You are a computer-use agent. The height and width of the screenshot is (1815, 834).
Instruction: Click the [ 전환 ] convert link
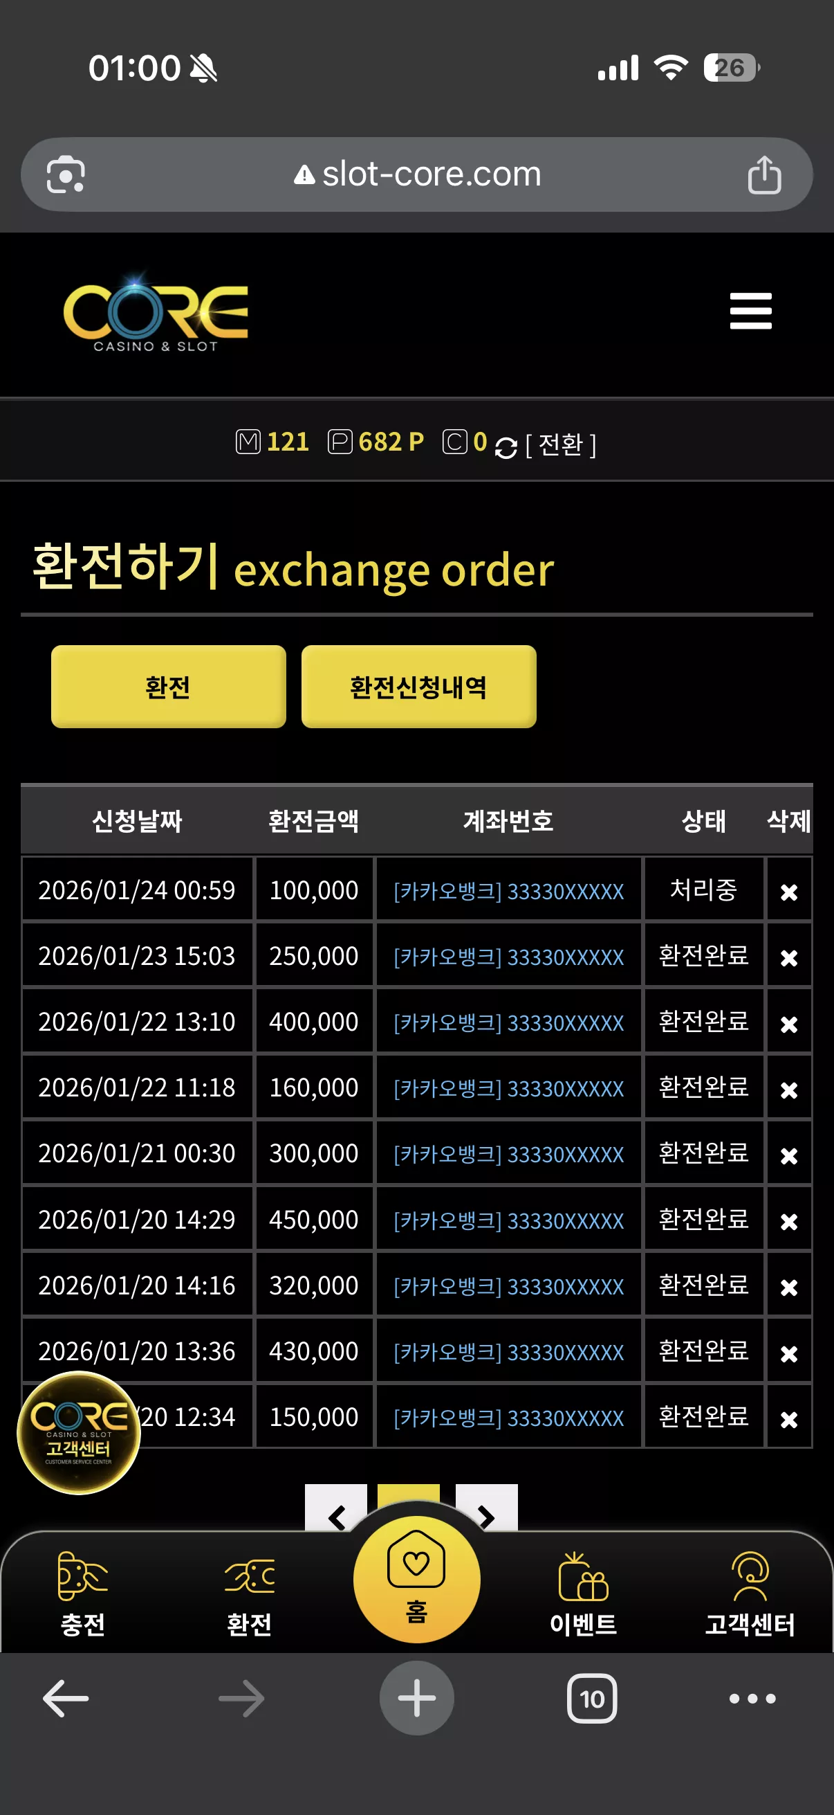(x=561, y=444)
